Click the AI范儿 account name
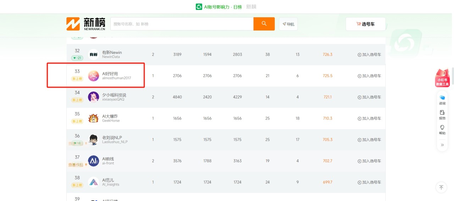The width and height of the screenshot is (454, 201). click(108, 180)
